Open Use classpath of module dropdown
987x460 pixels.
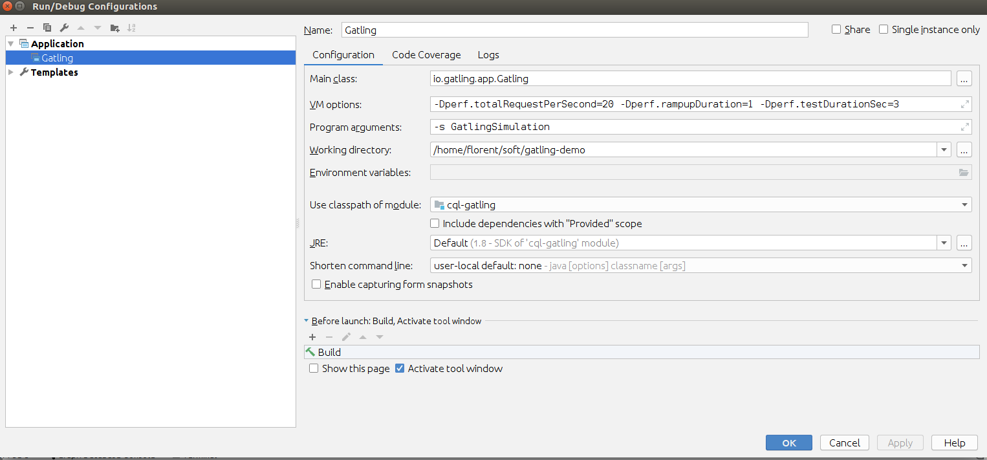[x=965, y=205]
